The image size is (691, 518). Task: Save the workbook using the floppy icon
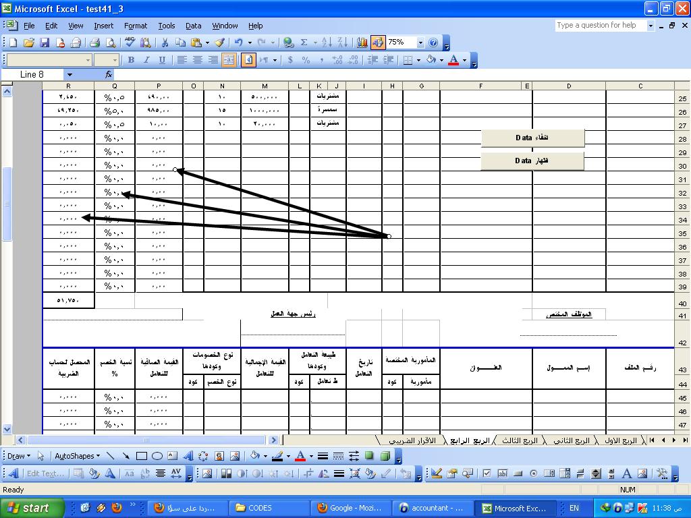pos(45,42)
